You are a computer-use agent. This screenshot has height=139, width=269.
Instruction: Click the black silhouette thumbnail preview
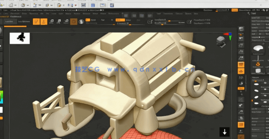pyautogui.click(x=20, y=38)
